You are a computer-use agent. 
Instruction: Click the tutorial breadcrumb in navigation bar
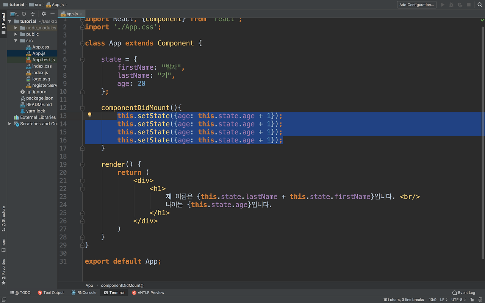pyautogui.click(x=14, y=5)
